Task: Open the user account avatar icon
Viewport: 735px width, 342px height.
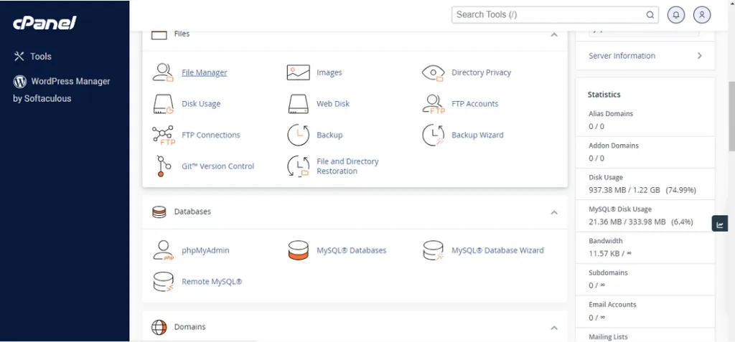Action: coord(702,14)
